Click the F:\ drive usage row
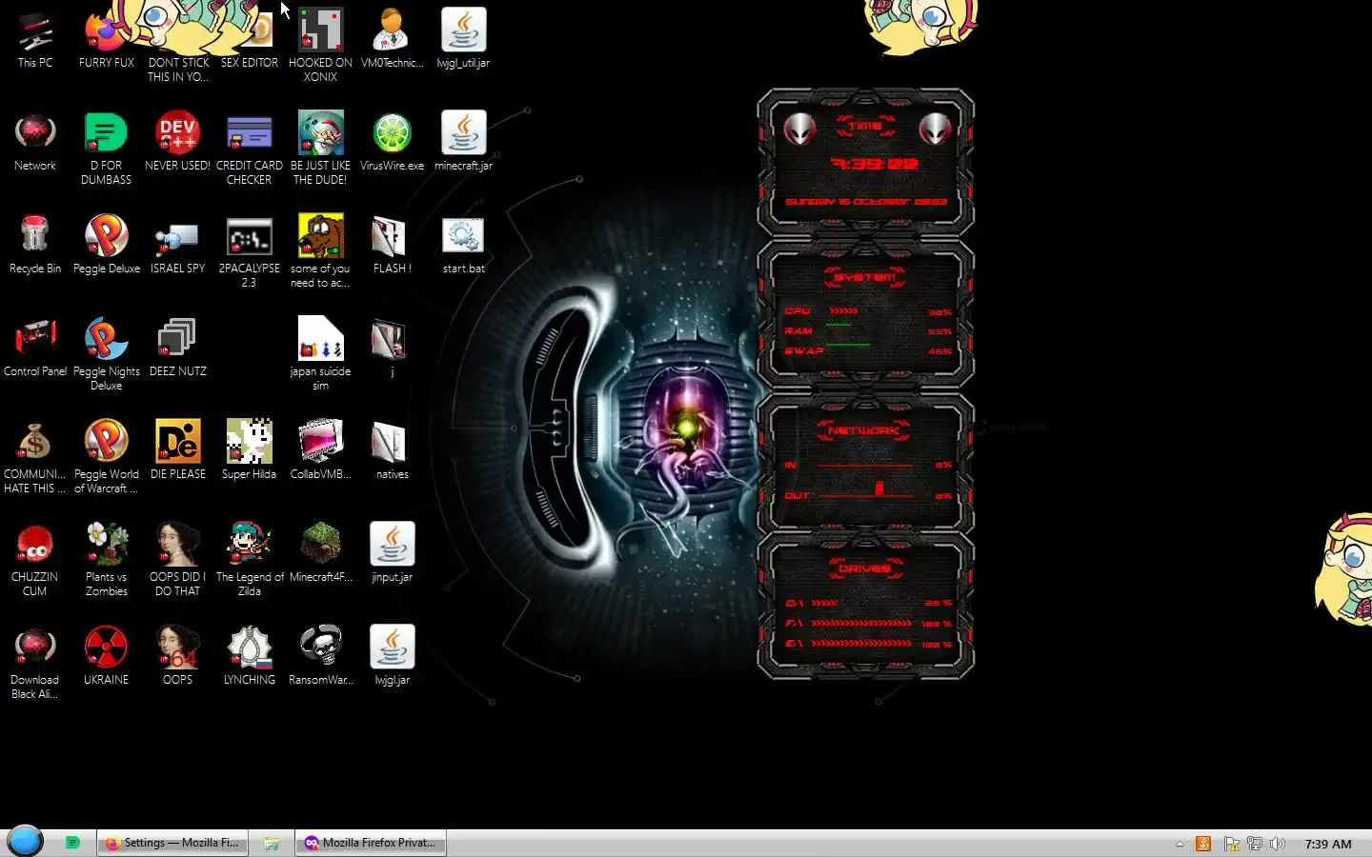Image resolution: width=1372 pixels, height=857 pixels. pos(868,624)
